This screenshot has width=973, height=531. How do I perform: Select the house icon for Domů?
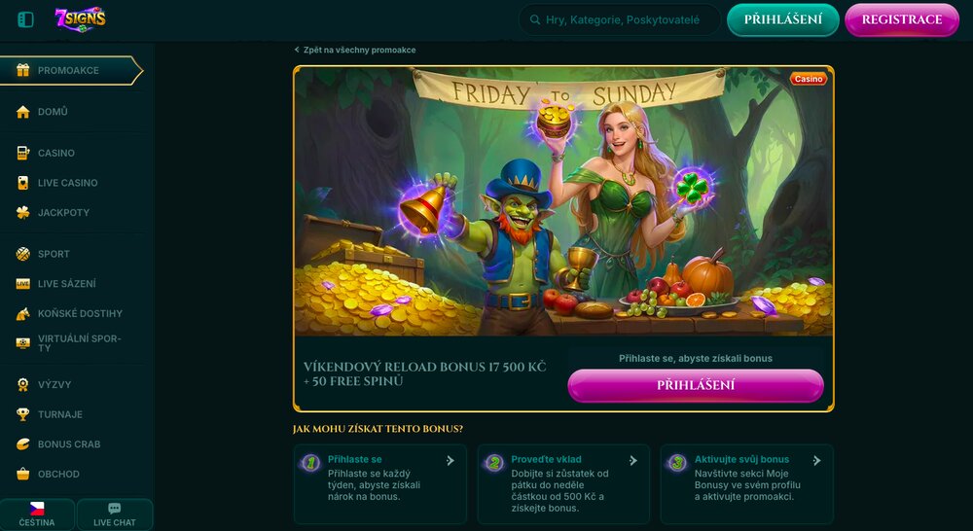click(23, 112)
